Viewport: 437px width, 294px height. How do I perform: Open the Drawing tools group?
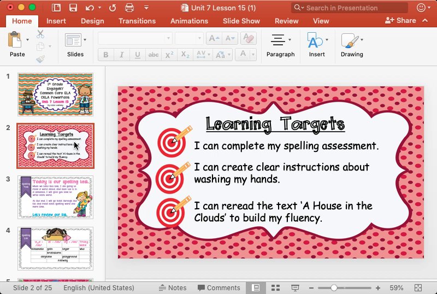pos(352,45)
